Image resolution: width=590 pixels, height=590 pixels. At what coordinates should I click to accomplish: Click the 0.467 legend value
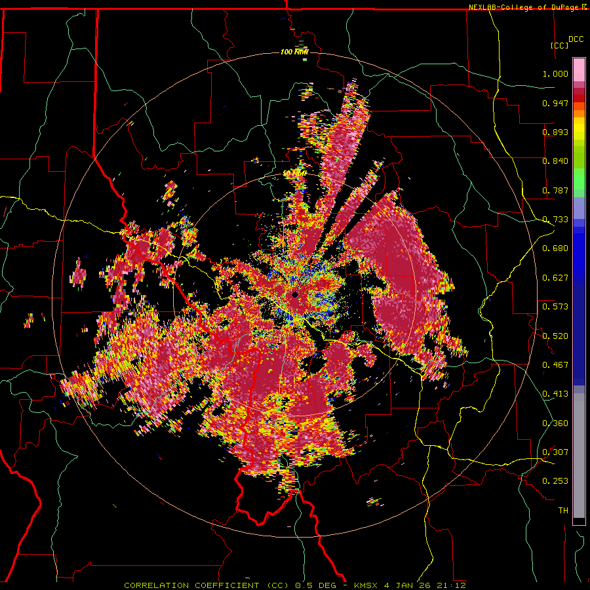[x=555, y=364]
